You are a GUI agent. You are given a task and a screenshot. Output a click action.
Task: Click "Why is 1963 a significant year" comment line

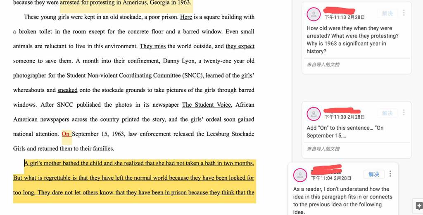click(x=347, y=44)
